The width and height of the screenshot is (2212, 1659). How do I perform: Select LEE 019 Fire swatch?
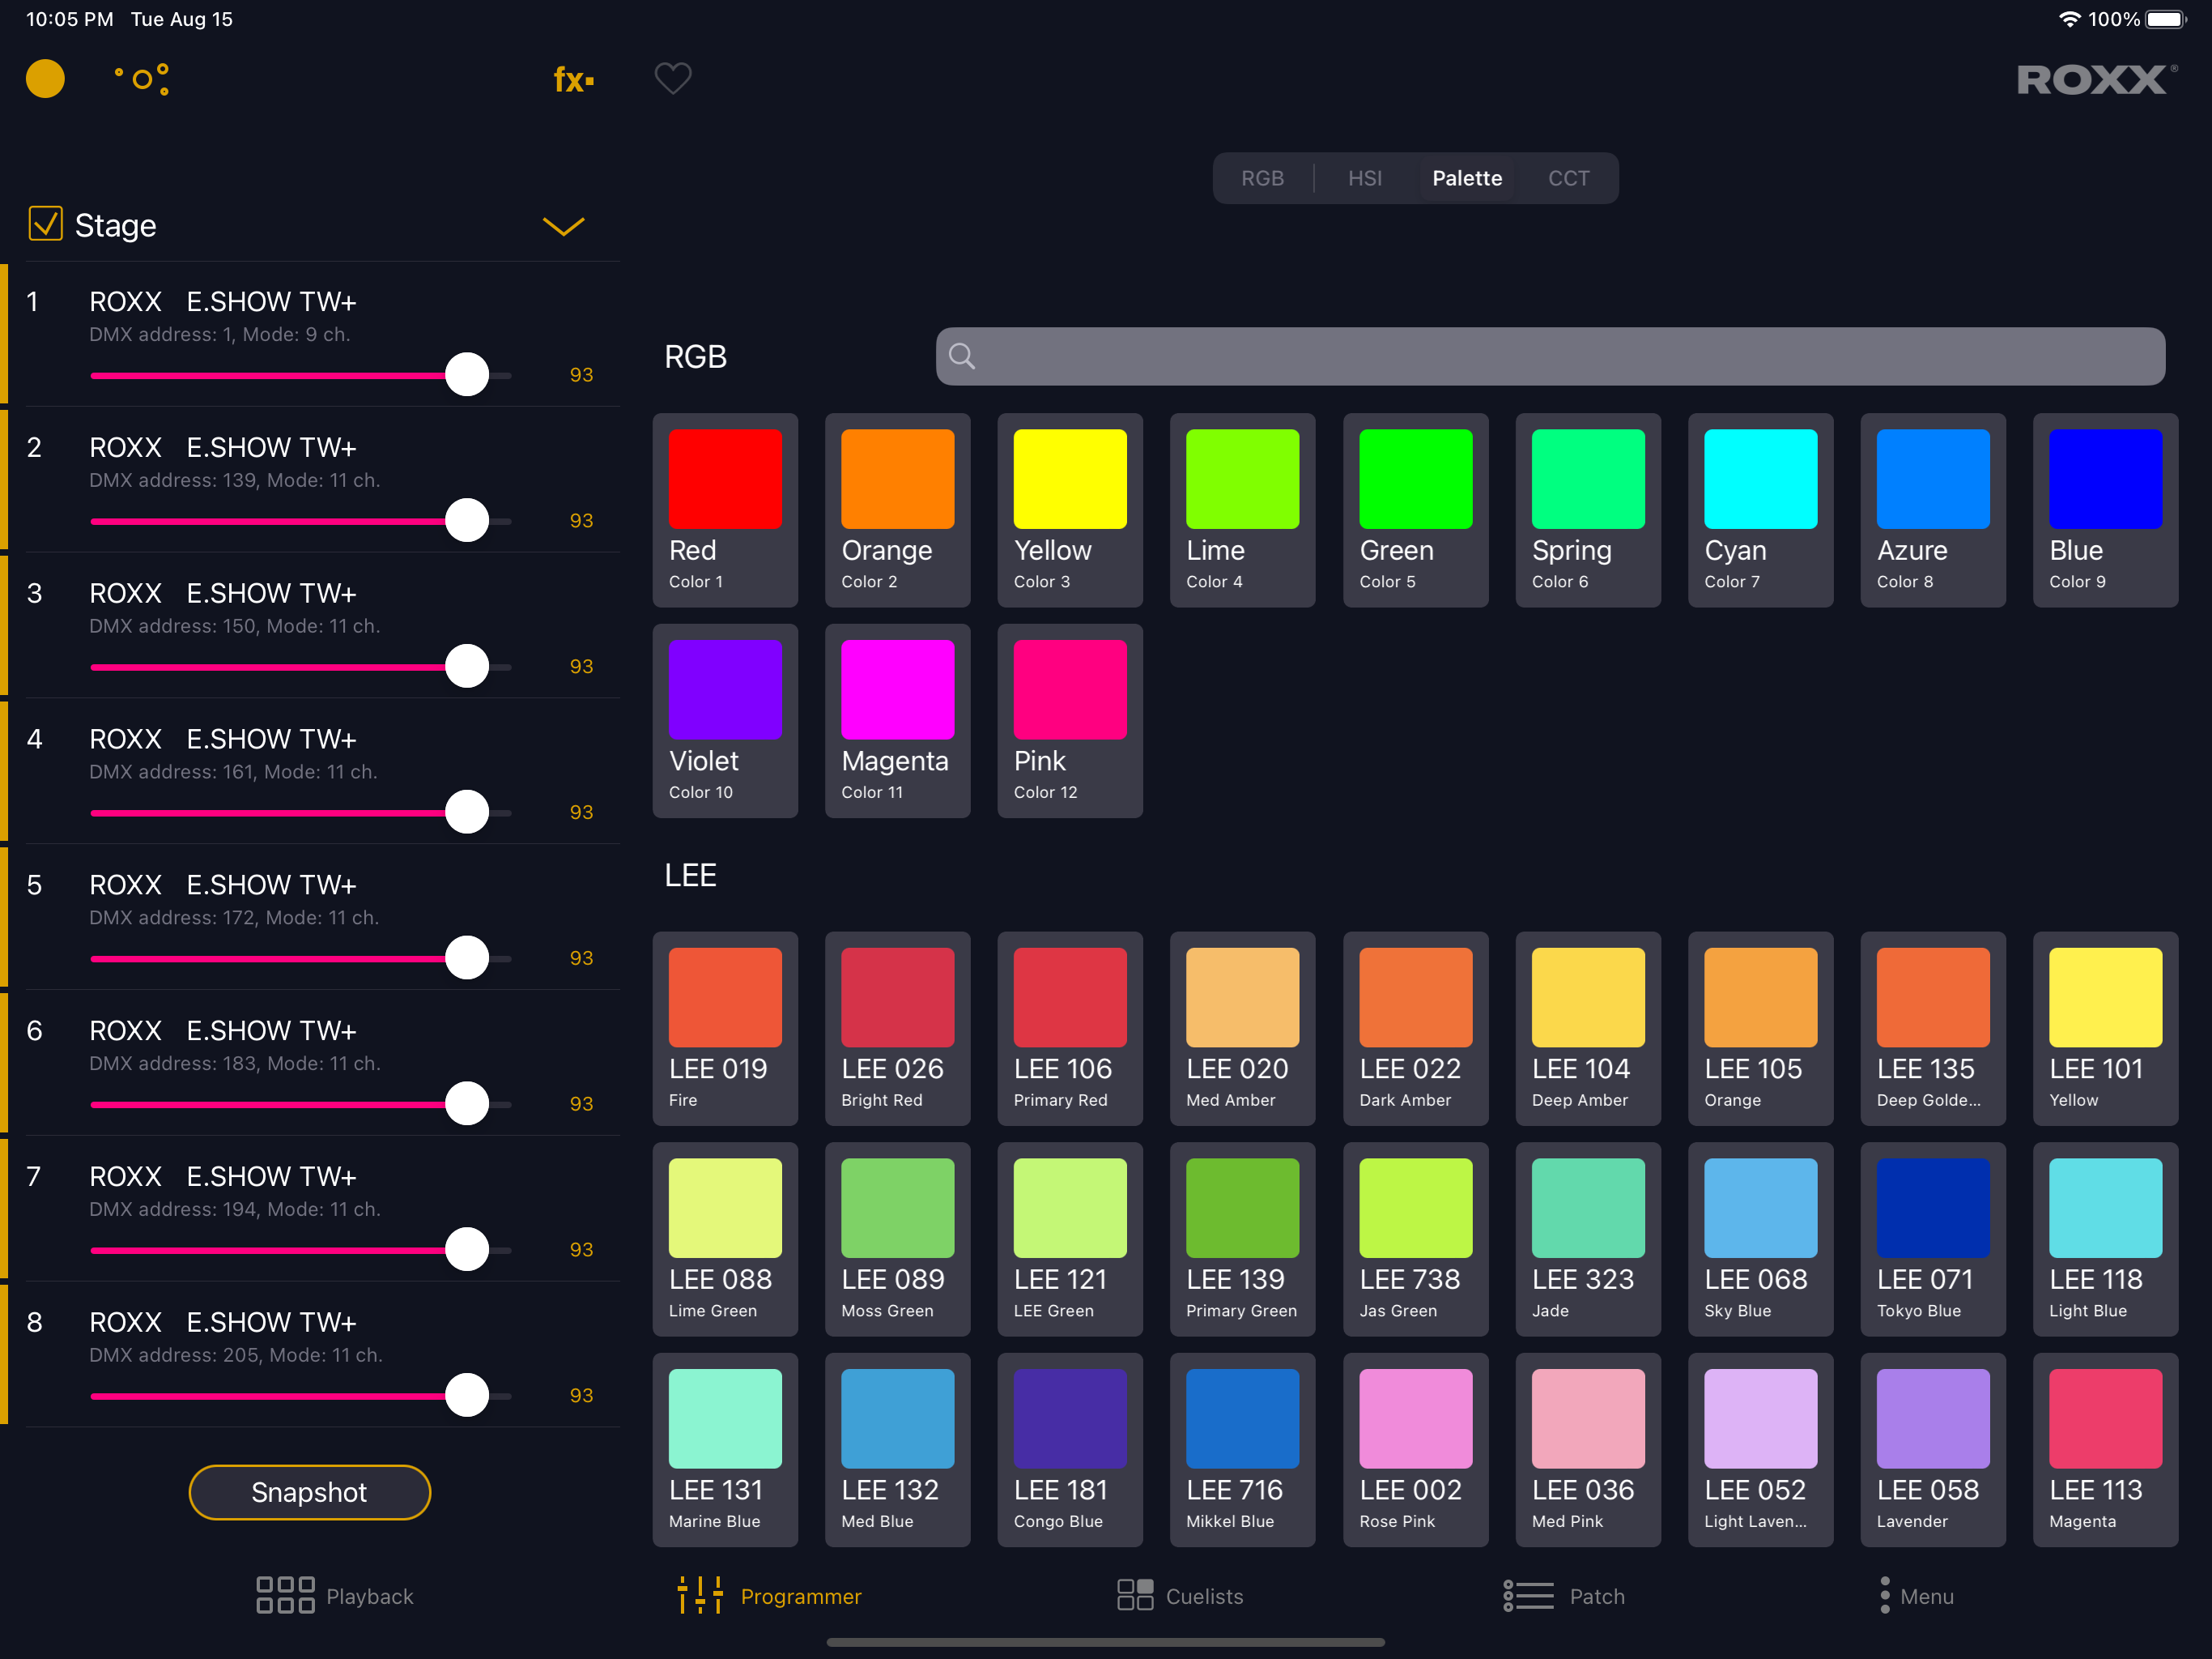tap(725, 1029)
